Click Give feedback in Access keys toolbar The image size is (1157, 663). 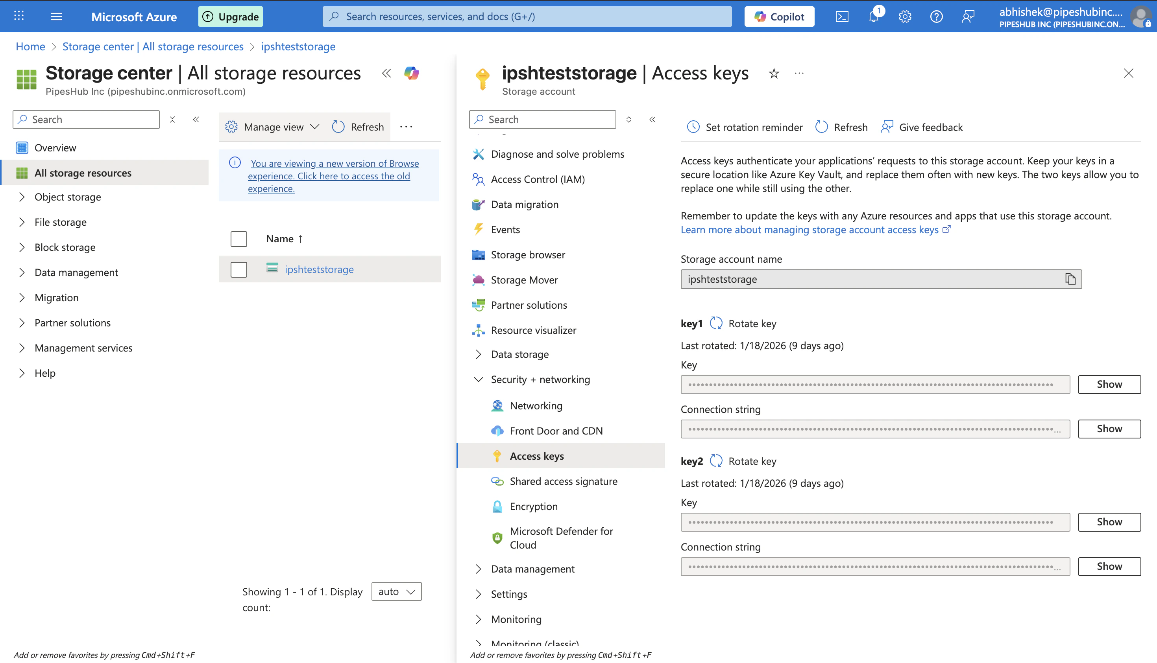[x=921, y=127]
